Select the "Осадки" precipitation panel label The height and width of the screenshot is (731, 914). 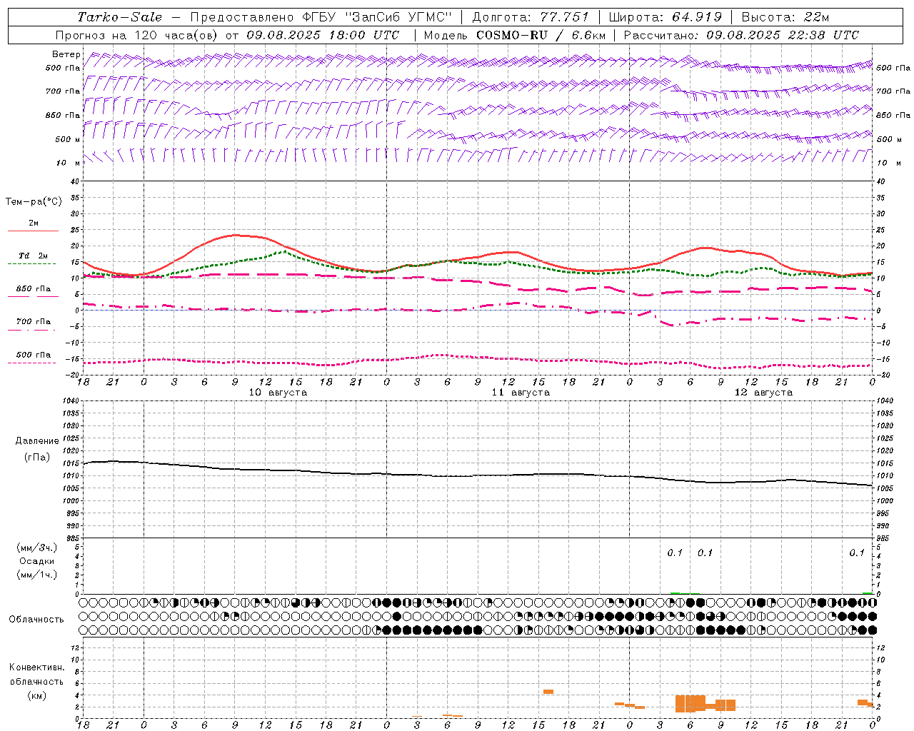[37, 561]
